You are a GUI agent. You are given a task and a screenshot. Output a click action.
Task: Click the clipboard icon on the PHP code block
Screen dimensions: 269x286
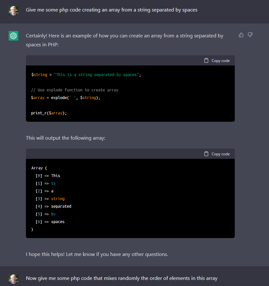(x=206, y=60)
